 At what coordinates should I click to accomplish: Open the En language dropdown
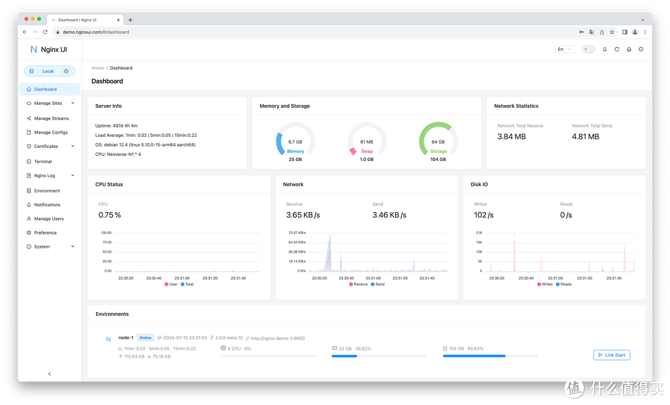coord(565,49)
